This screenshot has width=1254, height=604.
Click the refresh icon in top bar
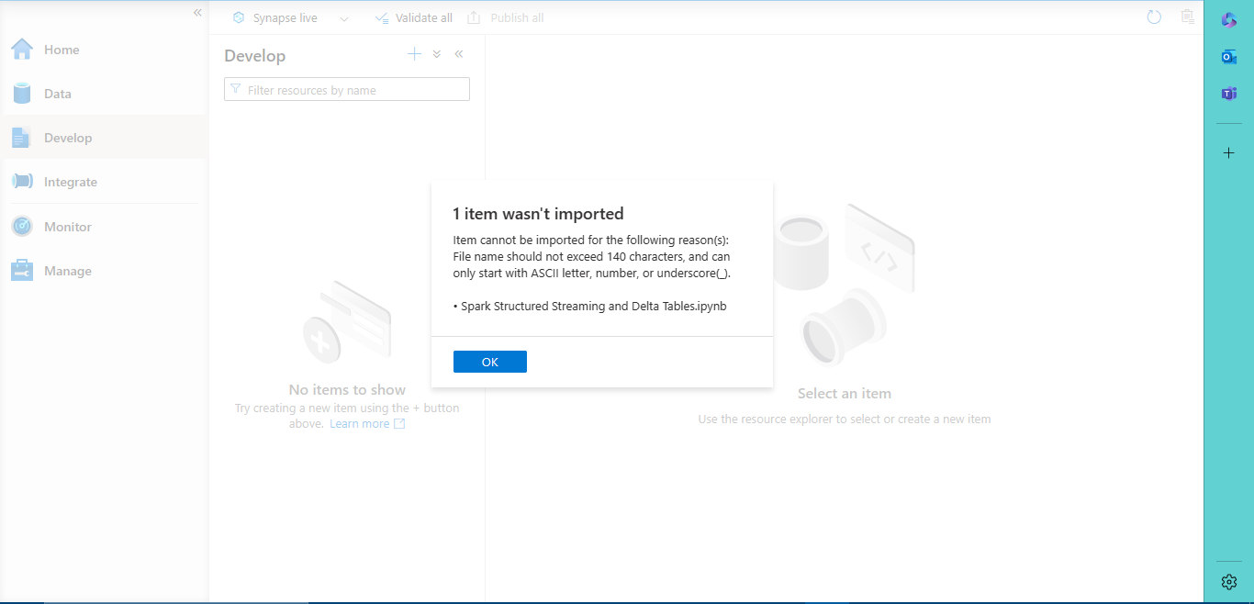point(1155,17)
